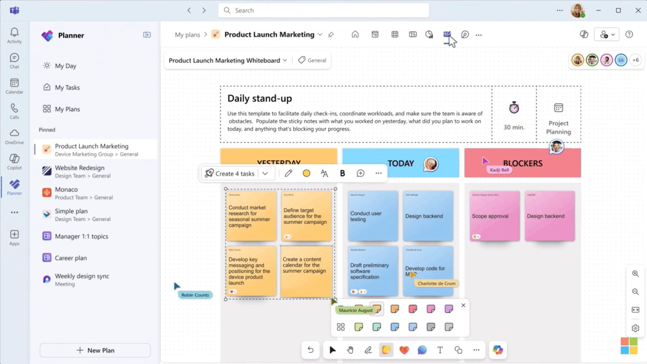
Task: Open the Product Launch Marketing Whiteboard dropdown
Action: [286, 60]
